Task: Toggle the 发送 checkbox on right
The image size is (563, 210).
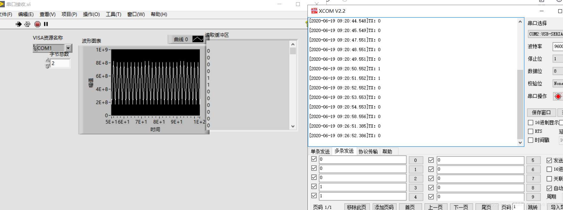Action: tap(549, 160)
